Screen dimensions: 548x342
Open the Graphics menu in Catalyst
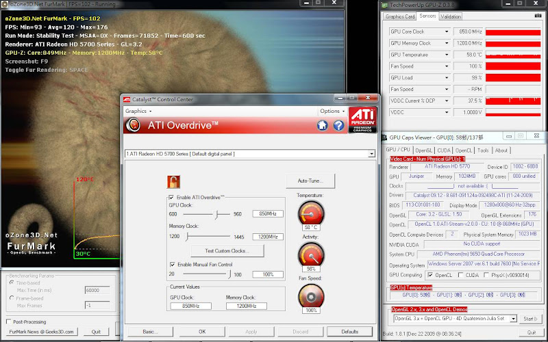tap(138, 111)
